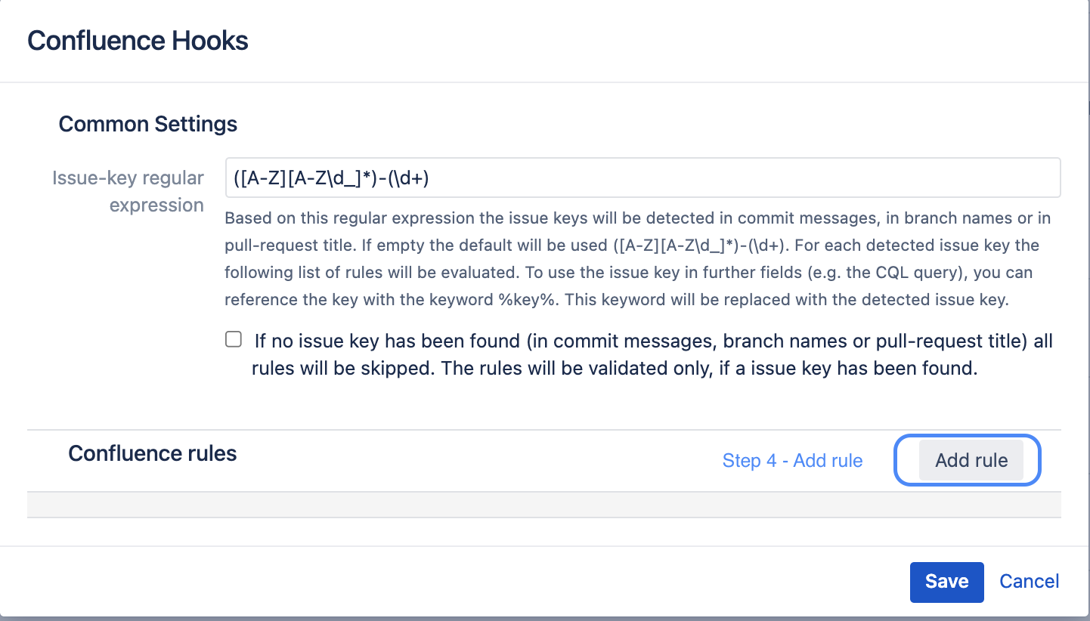Click the "Issue-key regular expression" field label
This screenshot has width=1090, height=621.
pos(129,191)
